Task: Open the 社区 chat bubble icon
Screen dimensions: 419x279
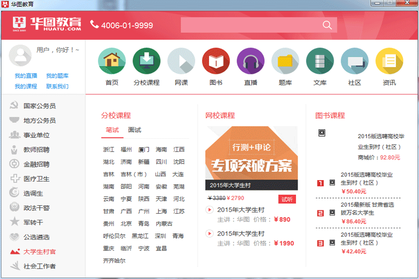Action: [355, 61]
